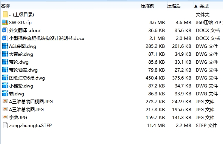
Task: Click the 33.9 KB compressed size value
Action: tap(183, 94)
